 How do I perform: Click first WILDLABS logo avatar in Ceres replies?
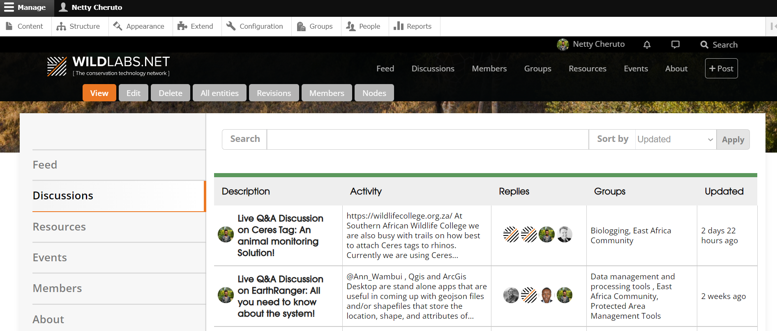pos(511,235)
